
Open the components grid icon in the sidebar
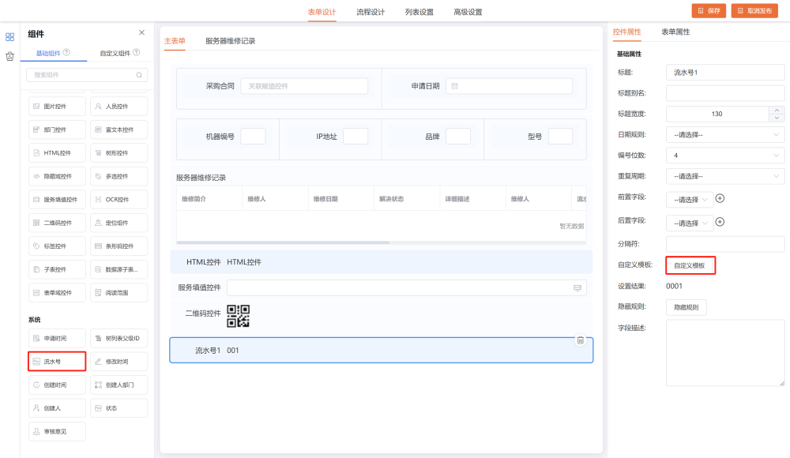click(9, 36)
